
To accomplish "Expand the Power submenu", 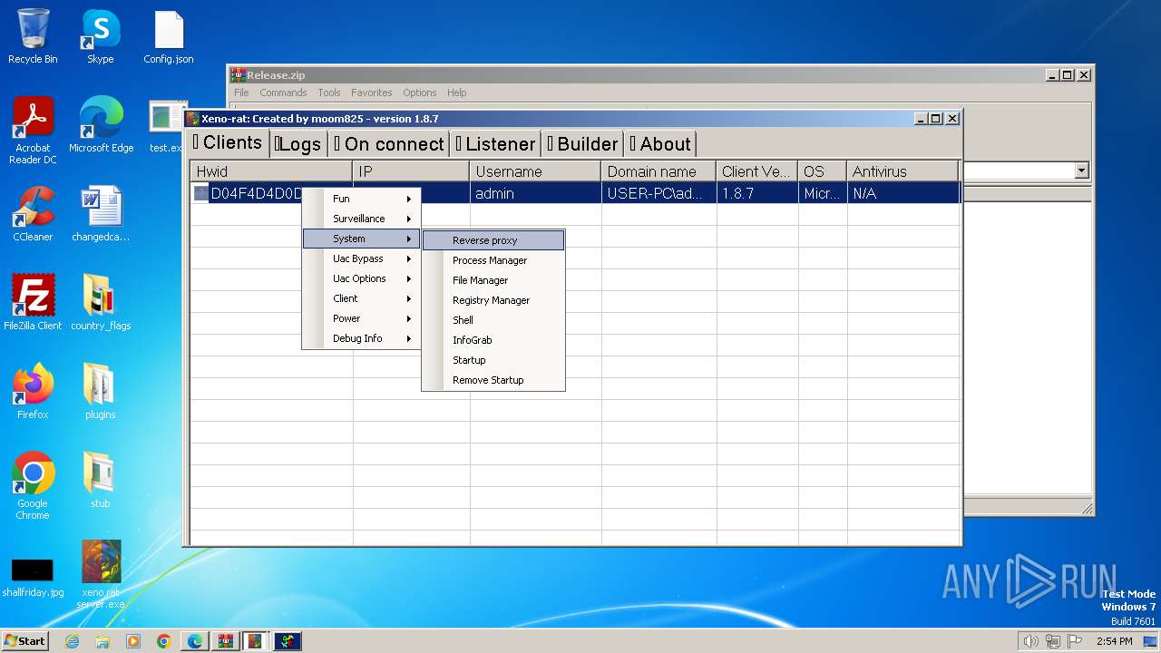I will pos(361,318).
